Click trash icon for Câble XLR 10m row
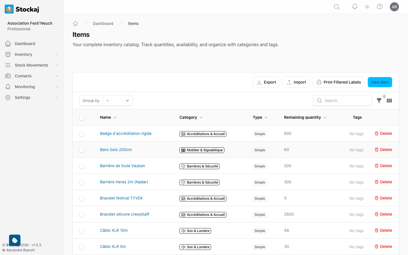 tap(377, 230)
